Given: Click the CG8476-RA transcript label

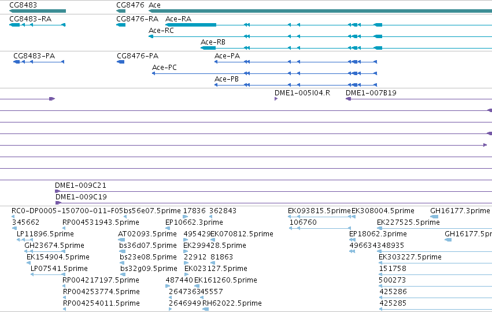Looking at the screenshot, I should click(137, 19).
